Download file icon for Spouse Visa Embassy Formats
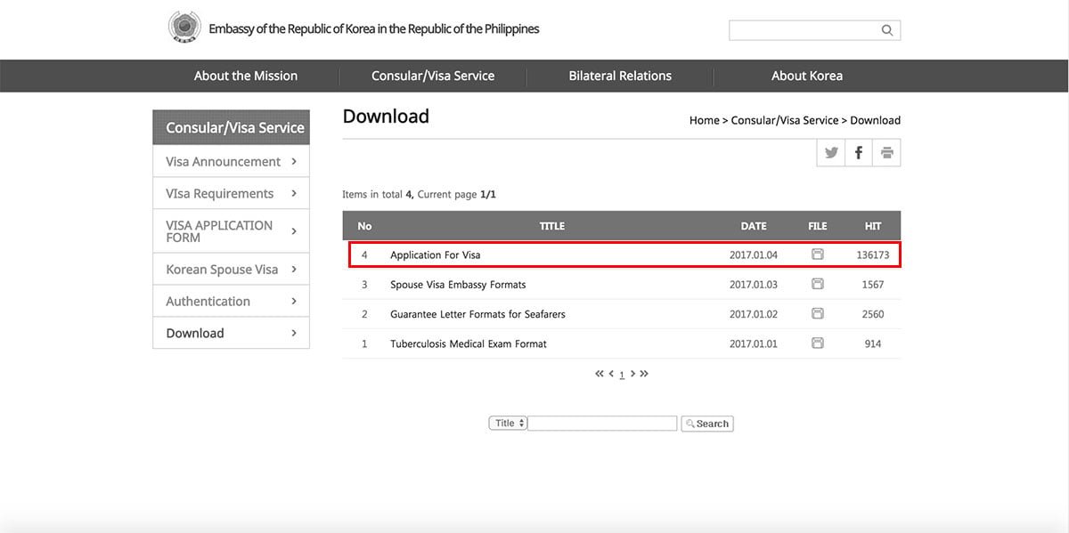This screenshot has height=533, width=1069. click(817, 285)
